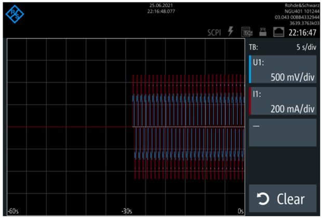Click the 200 mA/div scale value

[x=292, y=109]
